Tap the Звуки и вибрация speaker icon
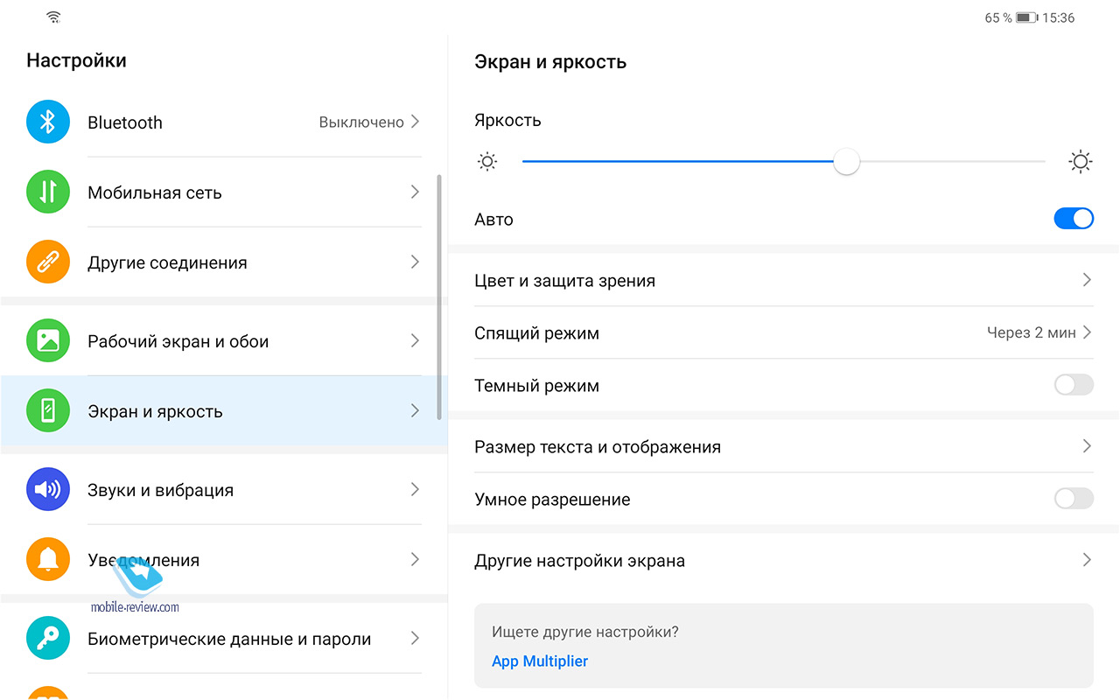This screenshot has height=700, width=1120. click(48, 489)
